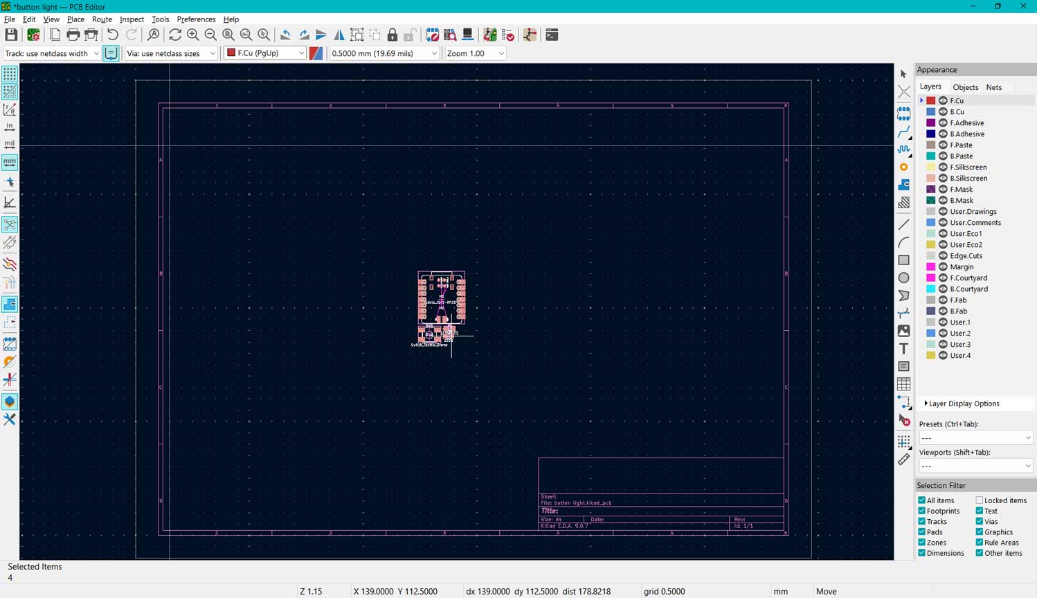1037x598 pixels.
Task: Uncheck the Footprints selection filter
Action: pos(922,511)
